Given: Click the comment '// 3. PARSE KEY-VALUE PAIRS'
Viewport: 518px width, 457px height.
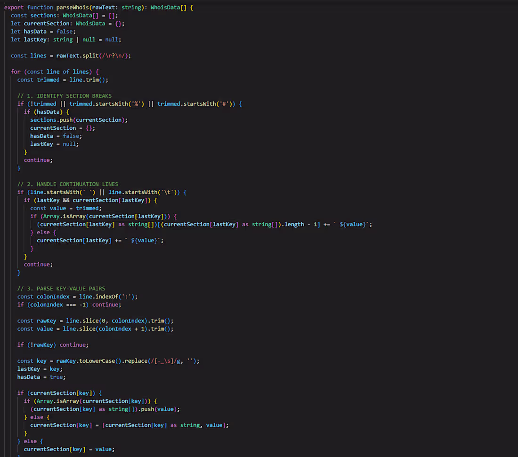Looking at the screenshot, I should [x=61, y=288].
